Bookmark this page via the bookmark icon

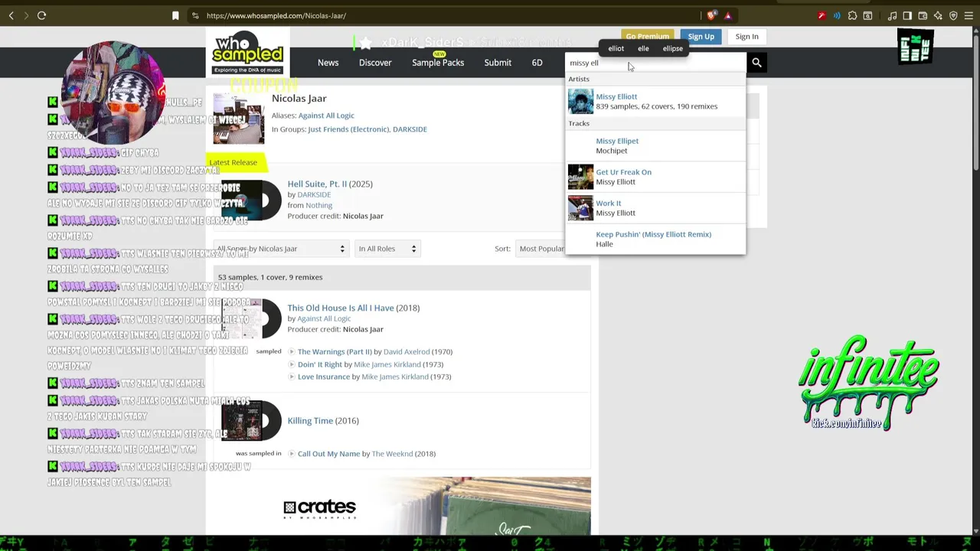(175, 15)
